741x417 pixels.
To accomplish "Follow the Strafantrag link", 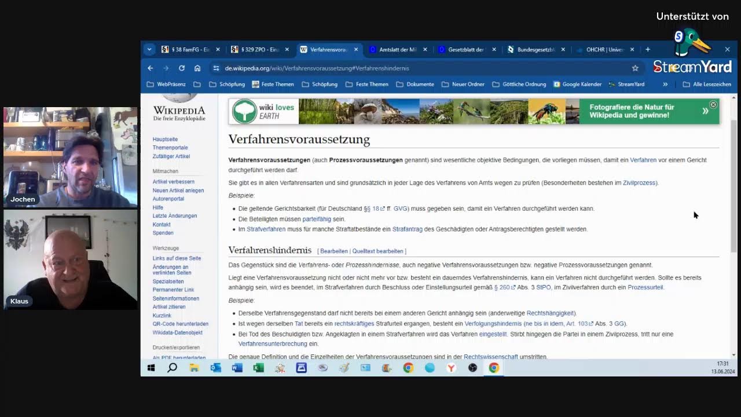I will (407, 229).
